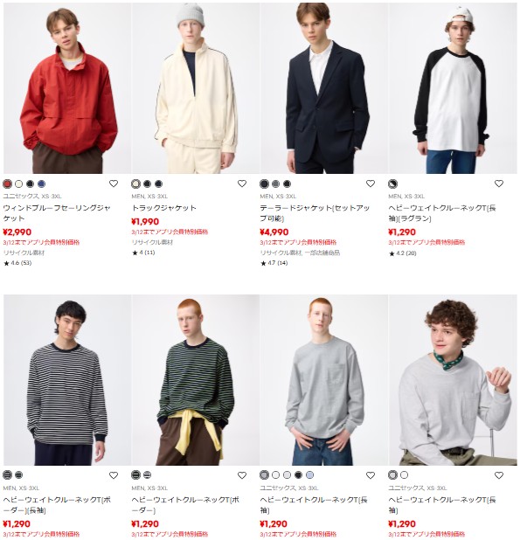Favorite the green striped border T
The image size is (520, 540).
click(x=242, y=475)
